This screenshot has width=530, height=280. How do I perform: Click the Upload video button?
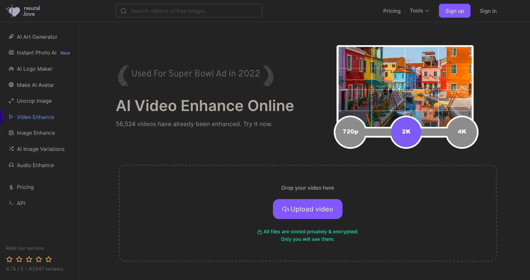(308, 209)
